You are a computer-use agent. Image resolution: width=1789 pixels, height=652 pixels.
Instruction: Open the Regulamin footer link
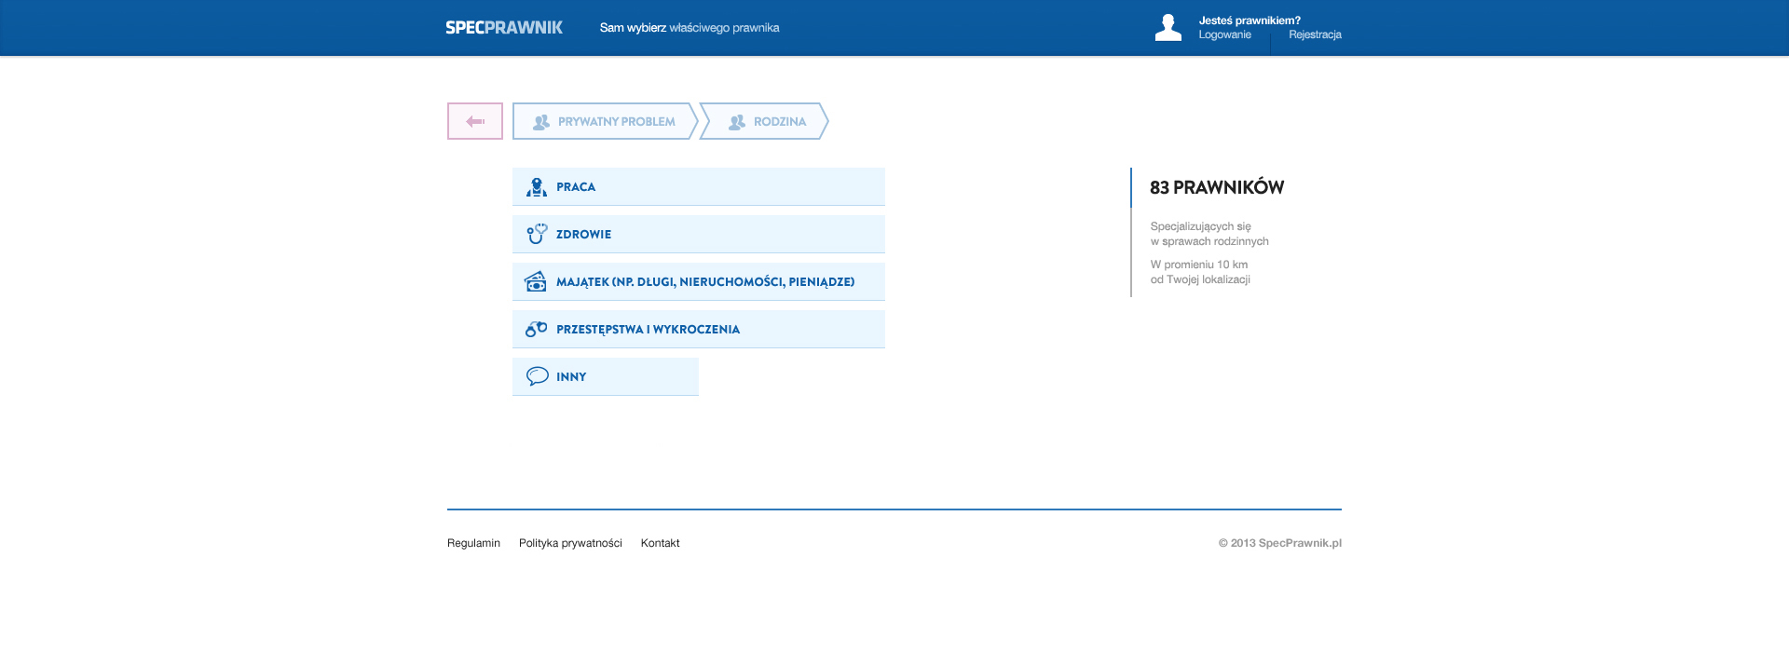(473, 543)
